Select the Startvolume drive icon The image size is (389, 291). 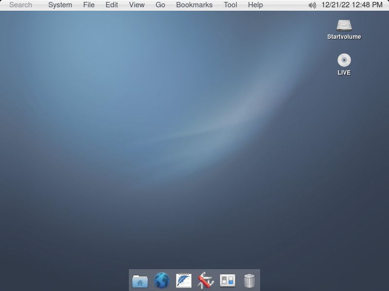point(344,26)
